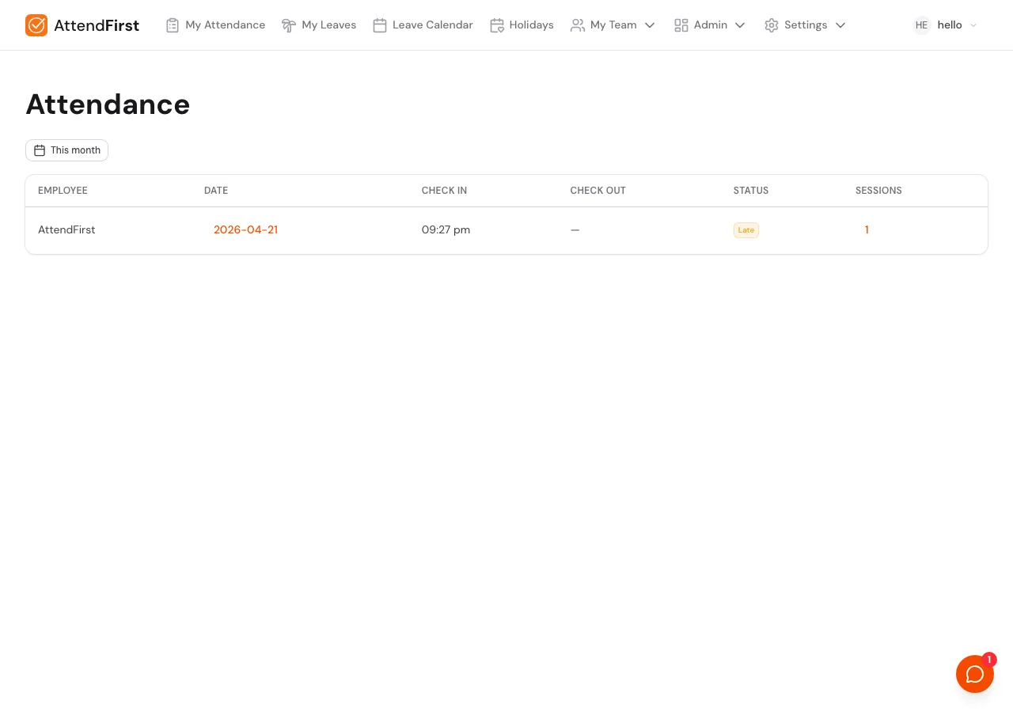Click the Admin grid icon
This screenshot has height=712, width=1013.
(x=681, y=25)
